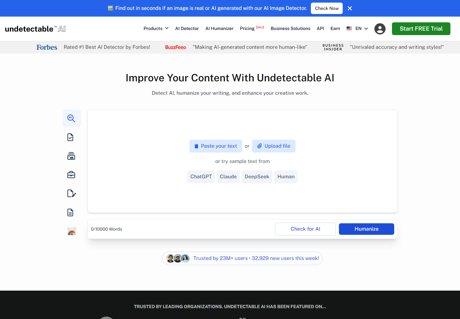Click Start FREE Trial button
This screenshot has height=319, width=460.
pos(421,29)
